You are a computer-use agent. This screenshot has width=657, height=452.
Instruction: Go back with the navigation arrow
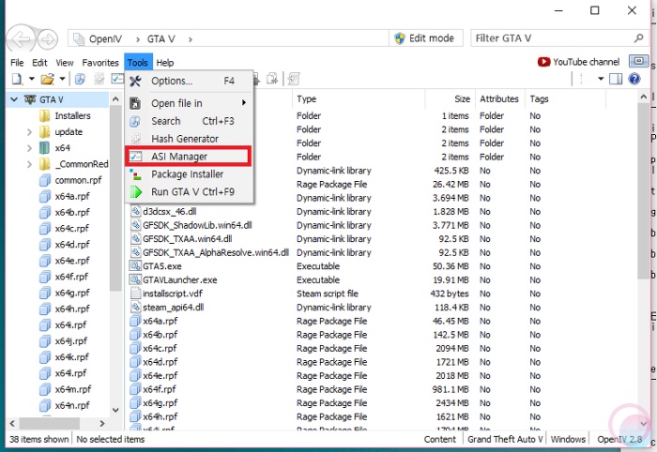point(21,39)
